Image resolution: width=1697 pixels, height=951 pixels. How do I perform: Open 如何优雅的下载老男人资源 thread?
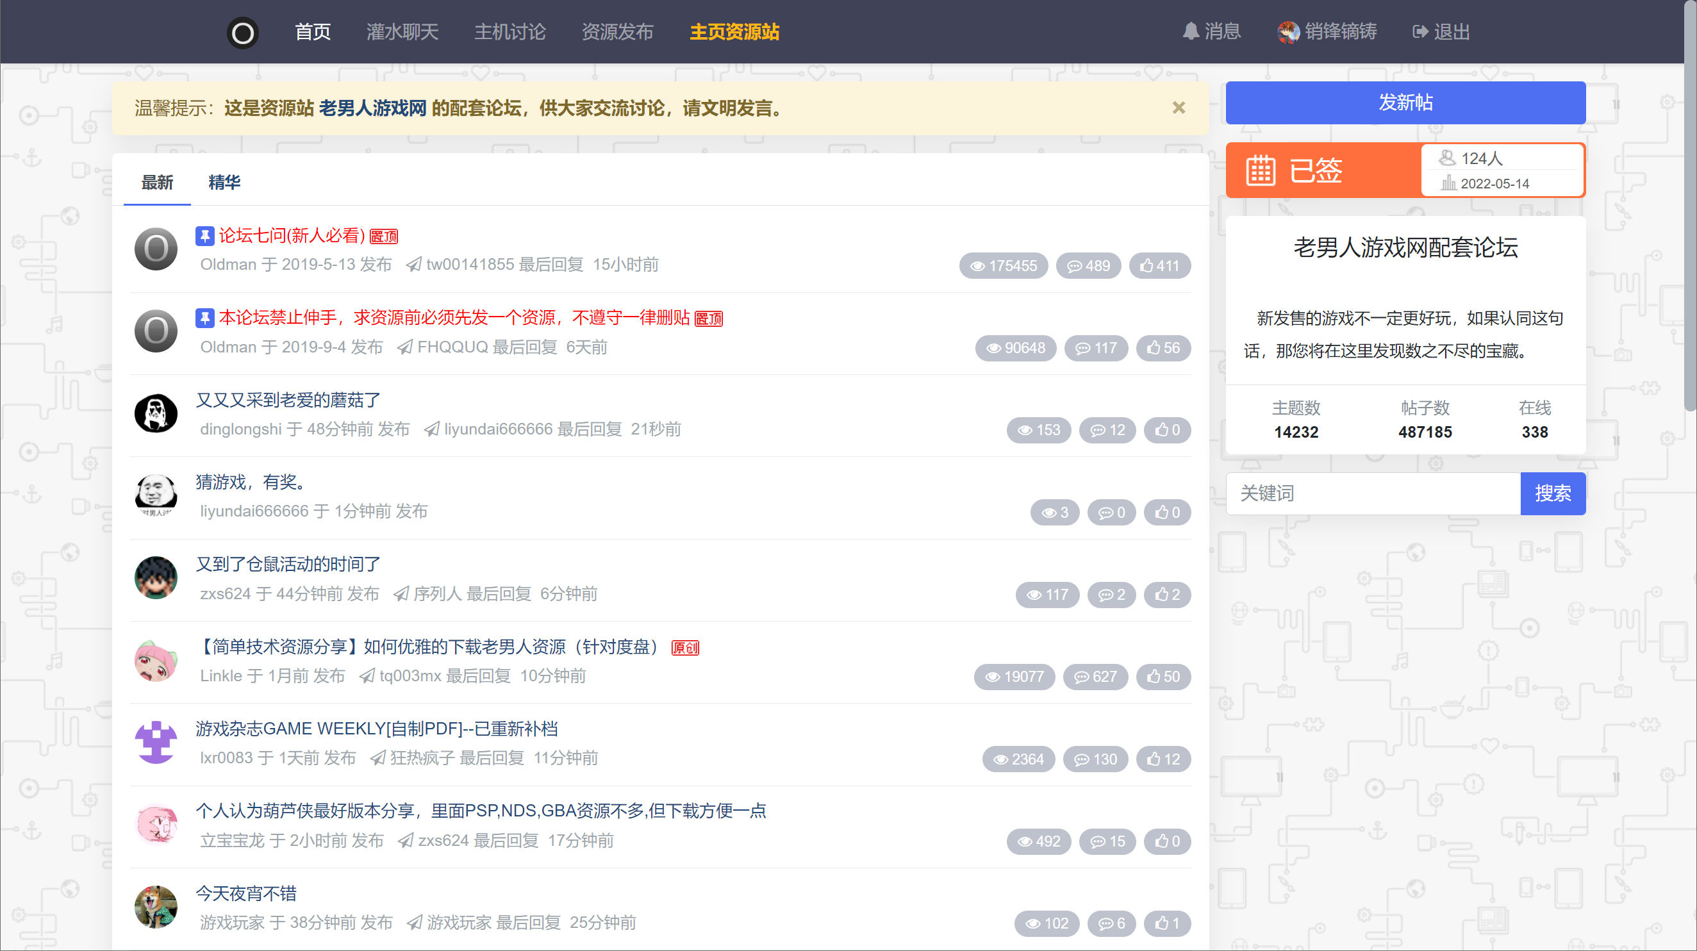pos(431,646)
